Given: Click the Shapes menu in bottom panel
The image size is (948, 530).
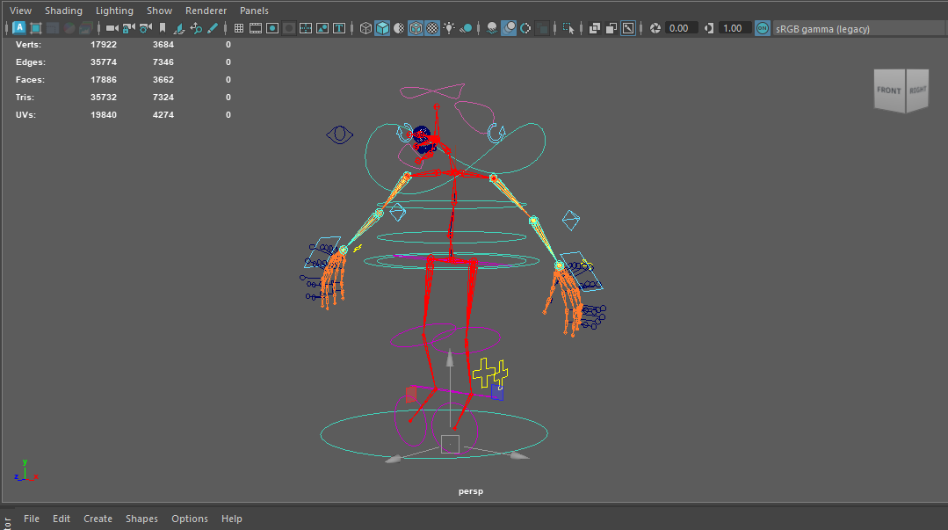Looking at the screenshot, I should (x=141, y=519).
